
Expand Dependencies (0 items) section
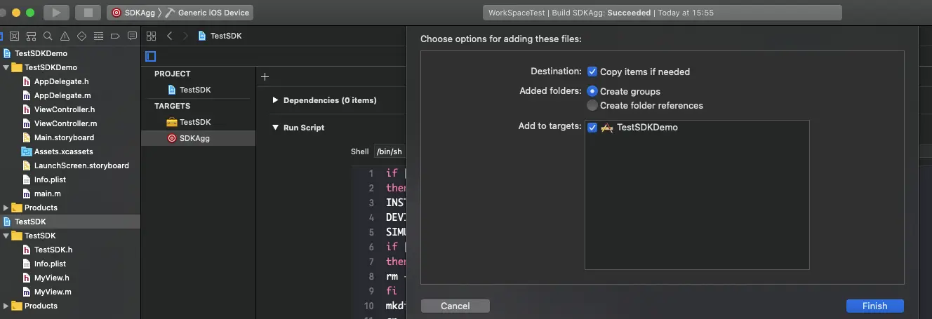click(275, 100)
